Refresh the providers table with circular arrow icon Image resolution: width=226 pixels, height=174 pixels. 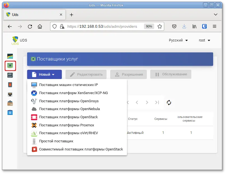pyautogui.click(x=169, y=103)
